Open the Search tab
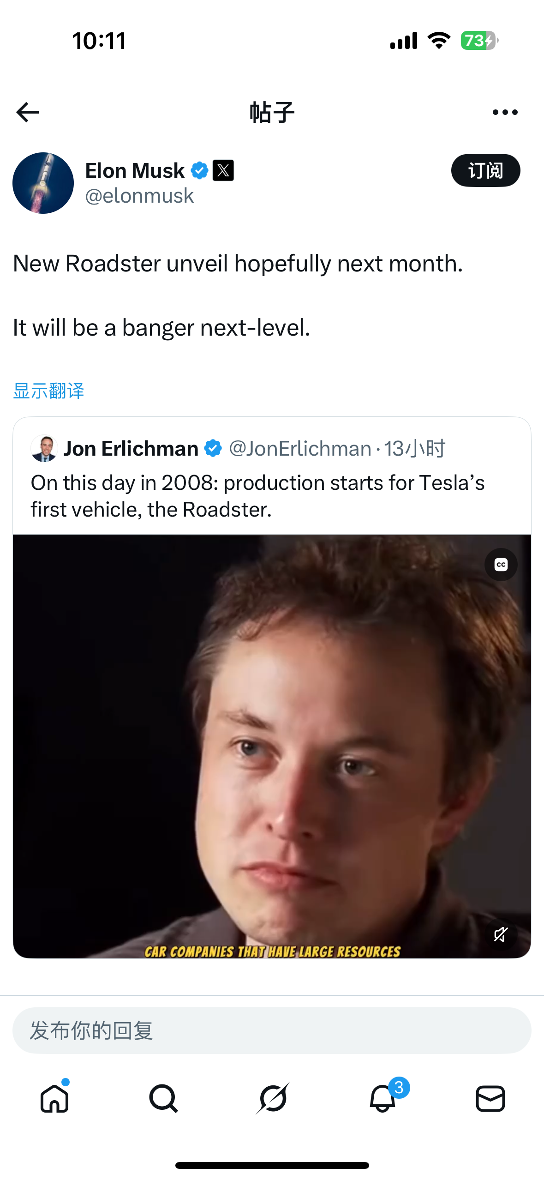This screenshot has height=1180, width=544. click(x=163, y=1098)
